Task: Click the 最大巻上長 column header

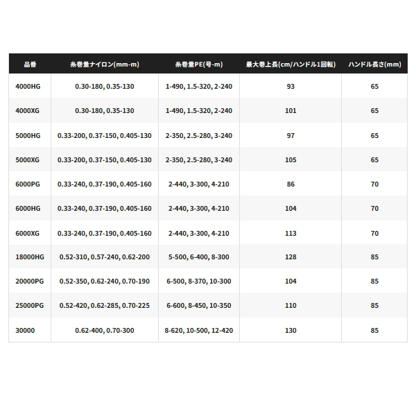Action: pos(291,63)
